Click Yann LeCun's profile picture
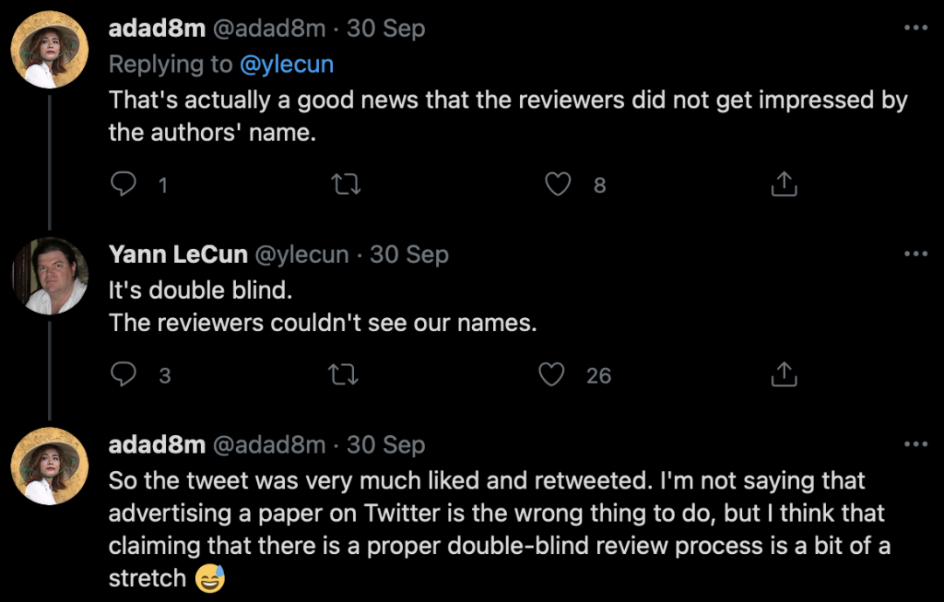Image resolution: width=944 pixels, height=602 pixels. (x=49, y=275)
